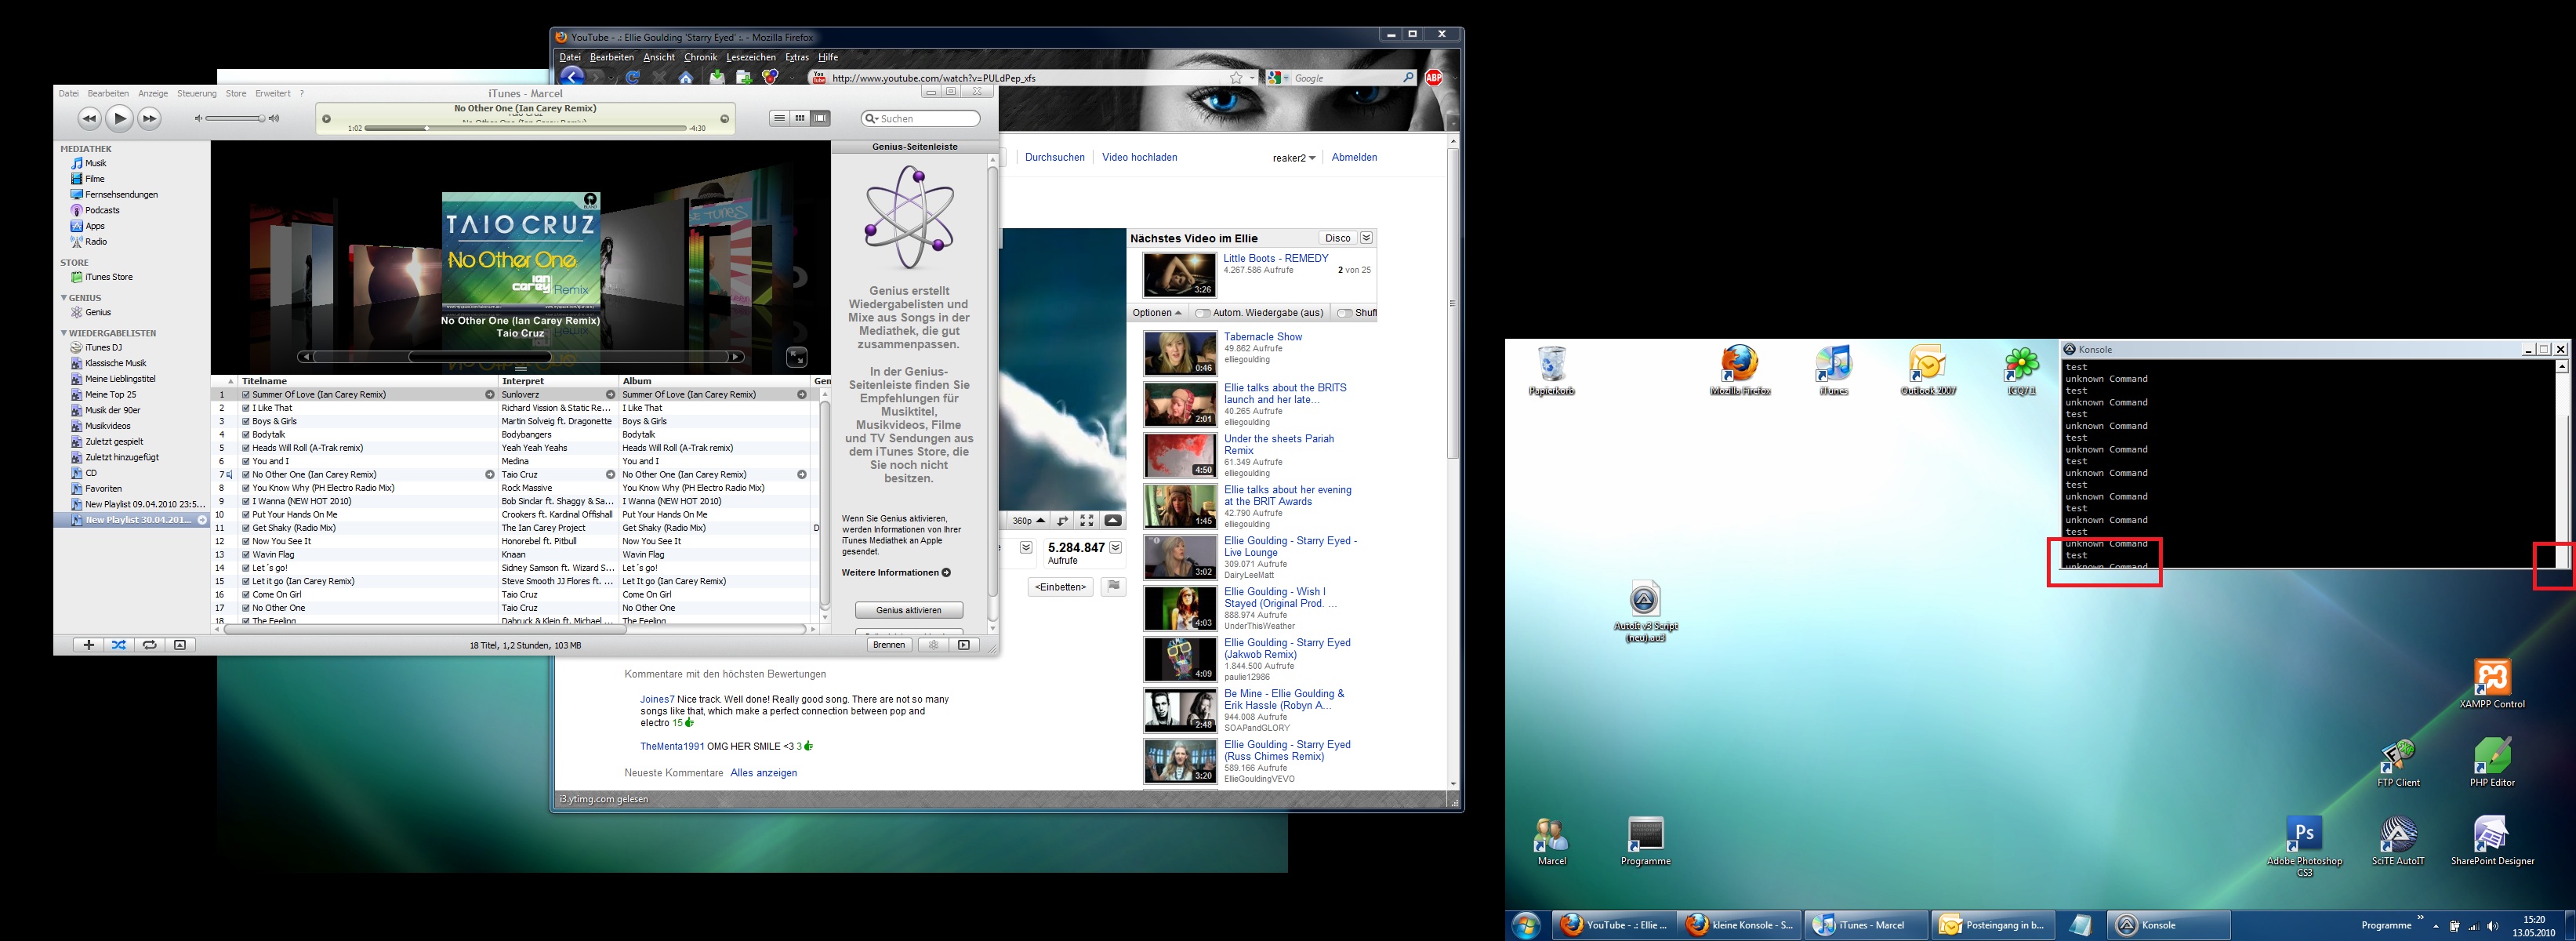Open Podcasts in iTunes sidebar
Viewport: 2576px width, 941px height.
click(x=101, y=210)
